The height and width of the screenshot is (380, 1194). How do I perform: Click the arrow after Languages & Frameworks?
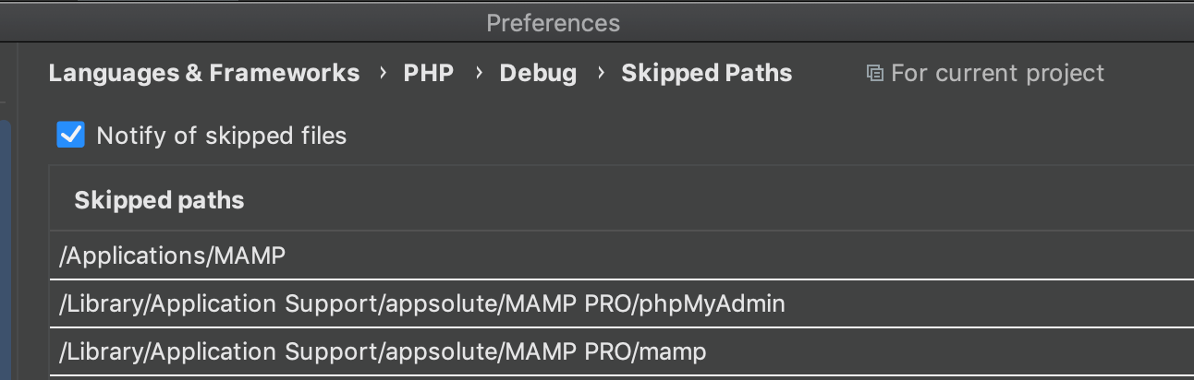[383, 73]
